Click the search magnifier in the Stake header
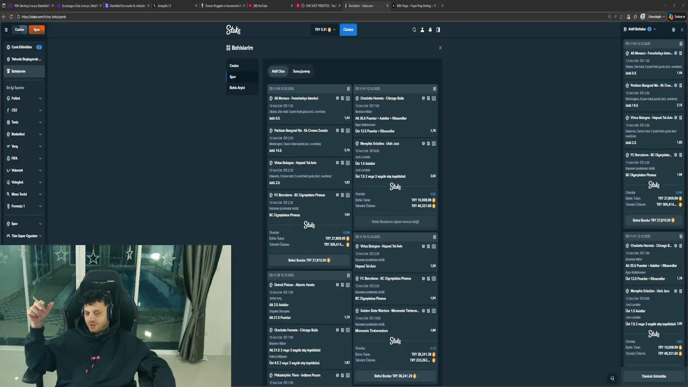 pyautogui.click(x=414, y=30)
